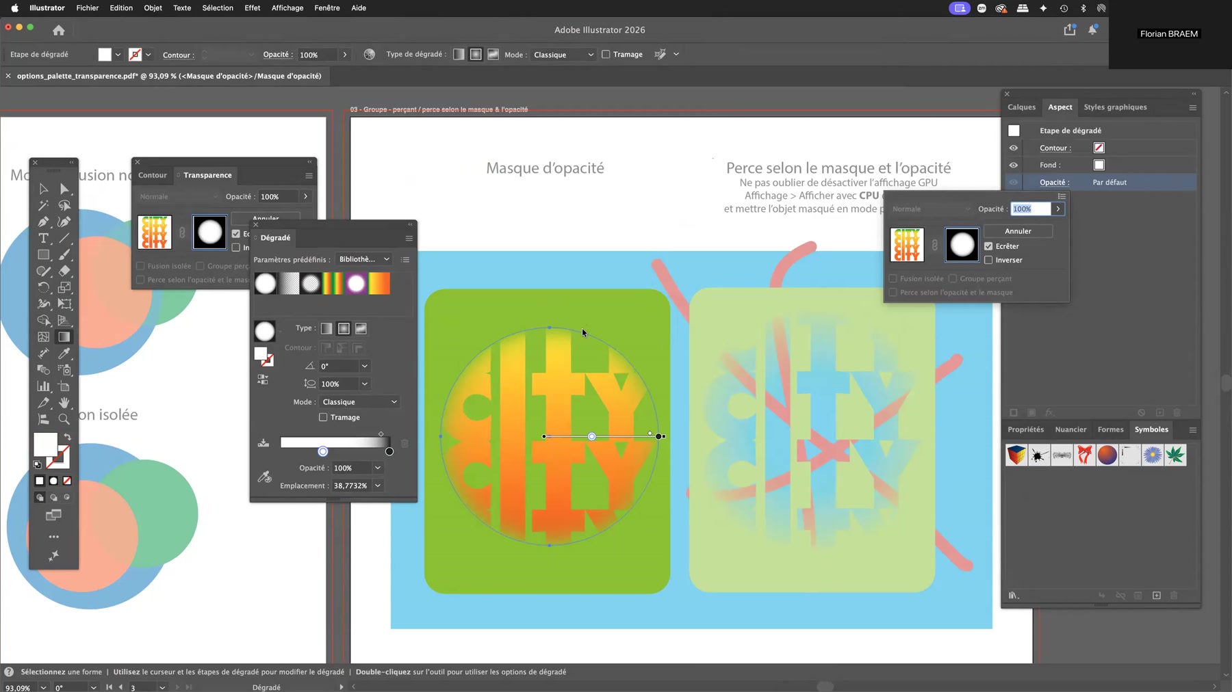Select the Eraser tool
The image size is (1232, 692).
(64, 271)
